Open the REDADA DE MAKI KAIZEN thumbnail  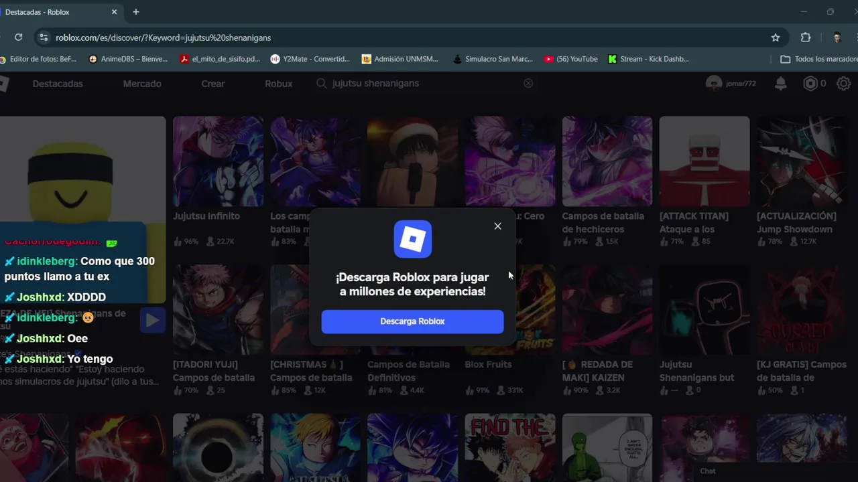click(607, 310)
